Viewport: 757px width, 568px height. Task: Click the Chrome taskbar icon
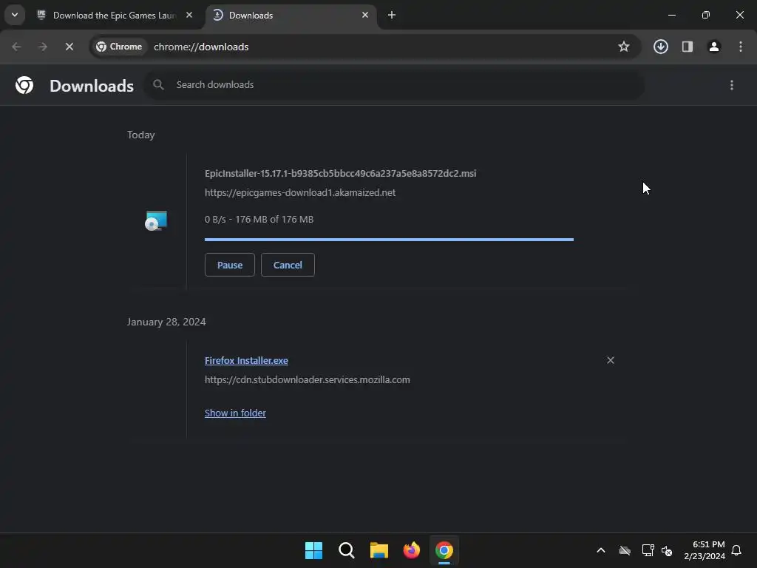point(444,550)
